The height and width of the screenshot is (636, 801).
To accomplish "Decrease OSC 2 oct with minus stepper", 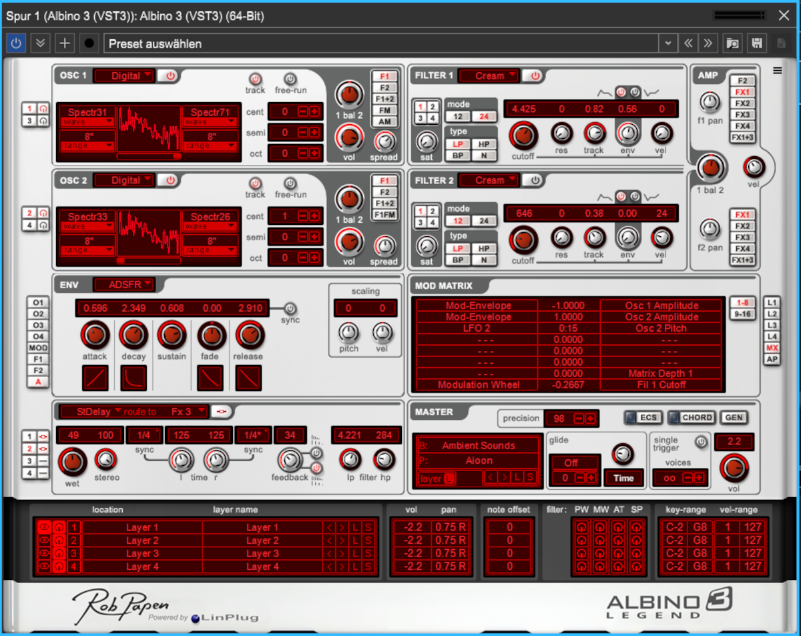I will pyautogui.click(x=302, y=258).
